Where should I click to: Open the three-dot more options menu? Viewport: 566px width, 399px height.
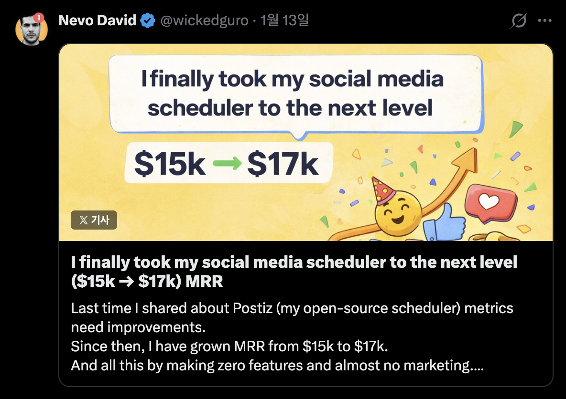pos(545,21)
